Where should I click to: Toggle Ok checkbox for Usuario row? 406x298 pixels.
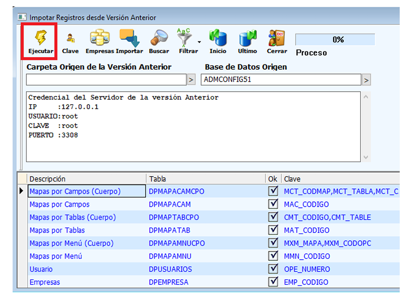273,269
